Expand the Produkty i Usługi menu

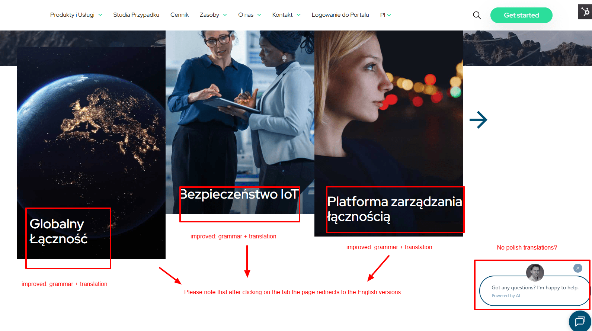tap(76, 15)
